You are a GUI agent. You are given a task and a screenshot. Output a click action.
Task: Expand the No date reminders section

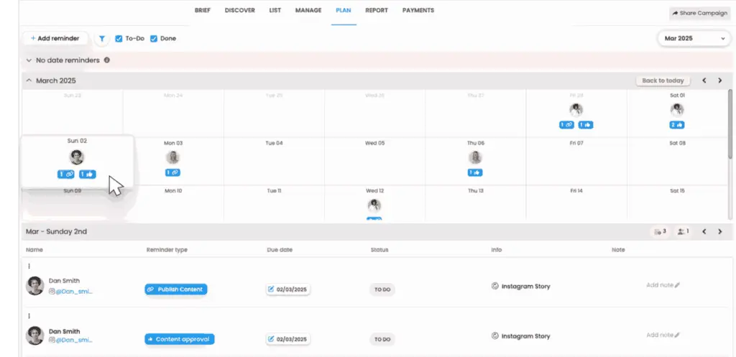pyautogui.click(x=29, y=60)
